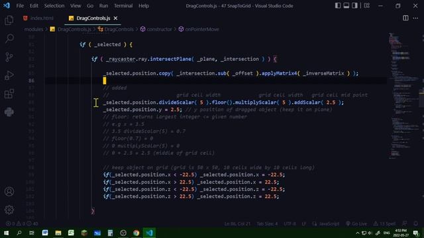
Task: Click the minimap code overview
Action: coord(403,96)
